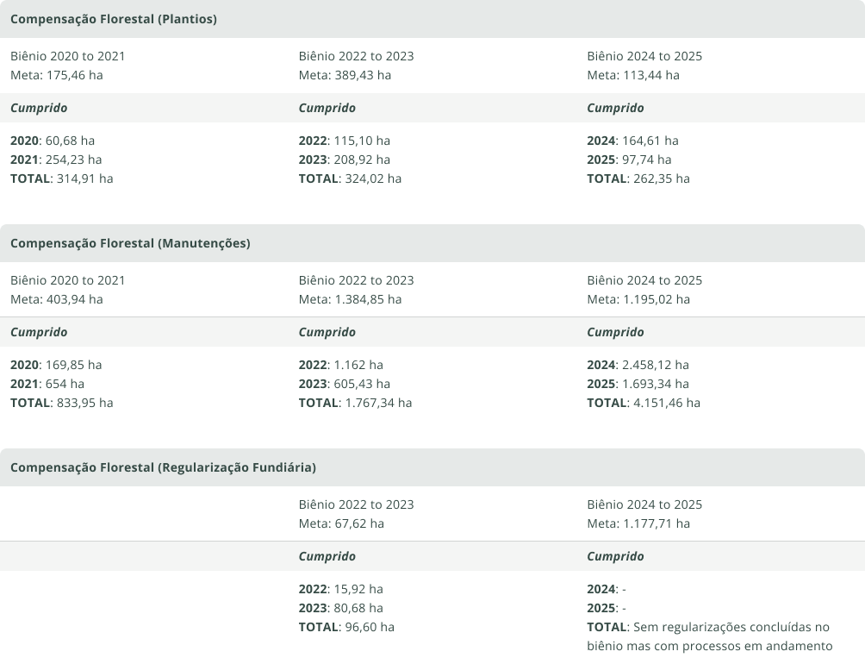Select the 2025: 1.693,34 ha entry
The height and width of the screenshot is (664, 865).
pos(638,384)
